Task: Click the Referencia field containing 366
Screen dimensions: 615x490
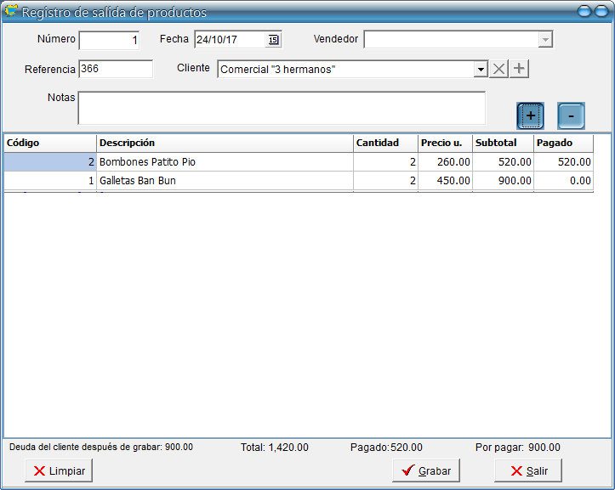Action: point(116,69)
